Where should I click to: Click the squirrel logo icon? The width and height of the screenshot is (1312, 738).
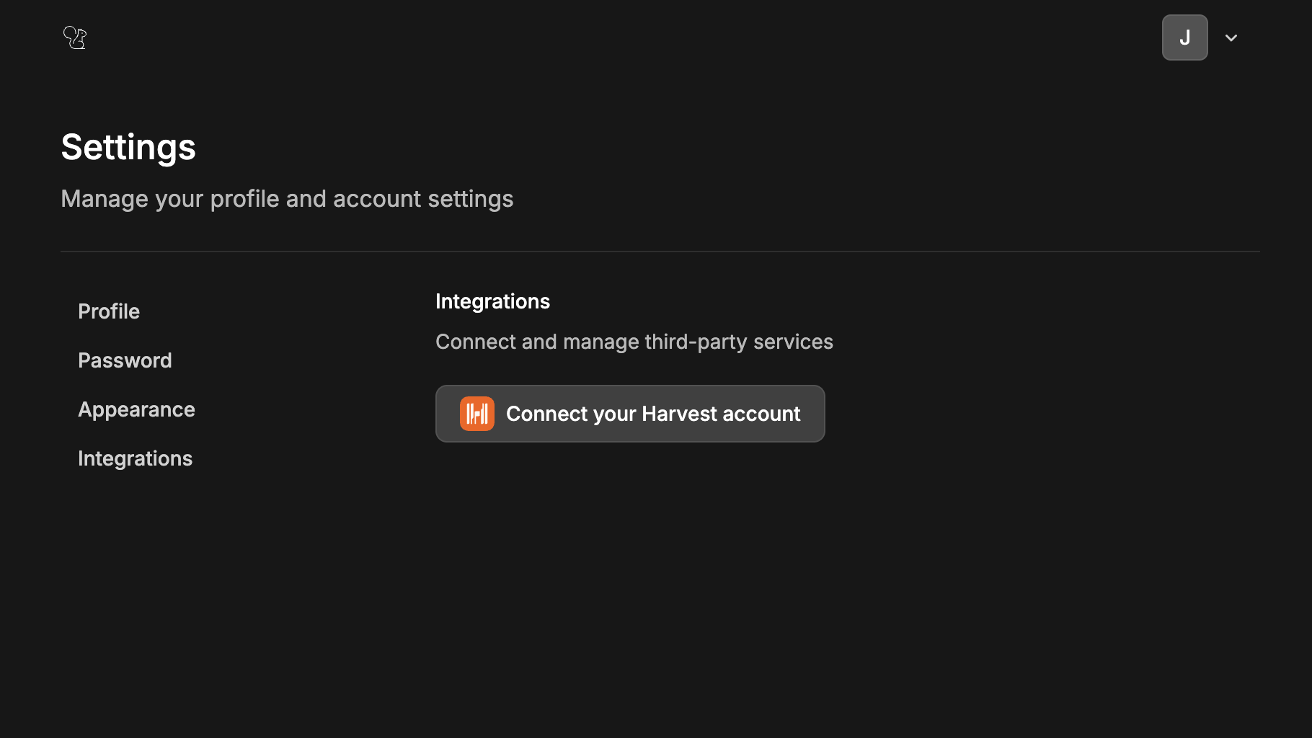click(75, 37)
